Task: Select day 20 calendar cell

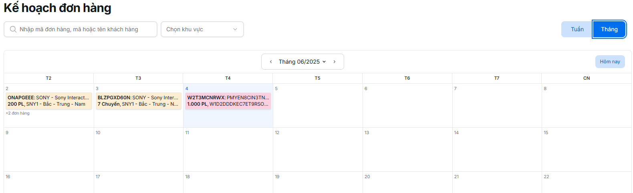Action: [x=407, y=183]
